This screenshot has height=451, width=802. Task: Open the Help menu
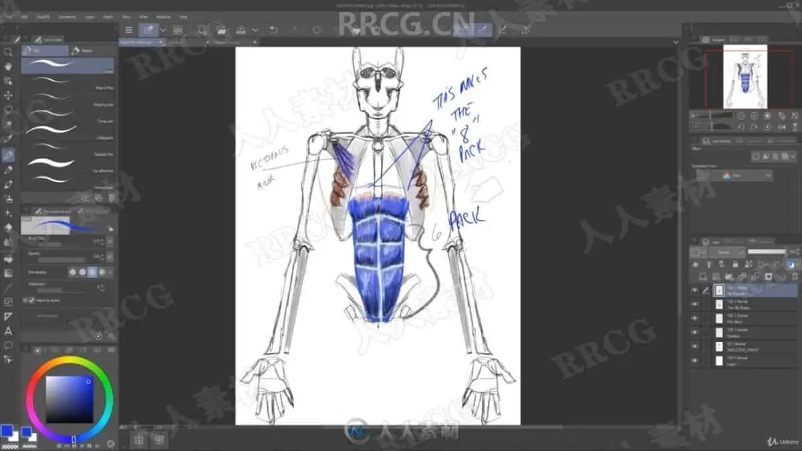182,16
